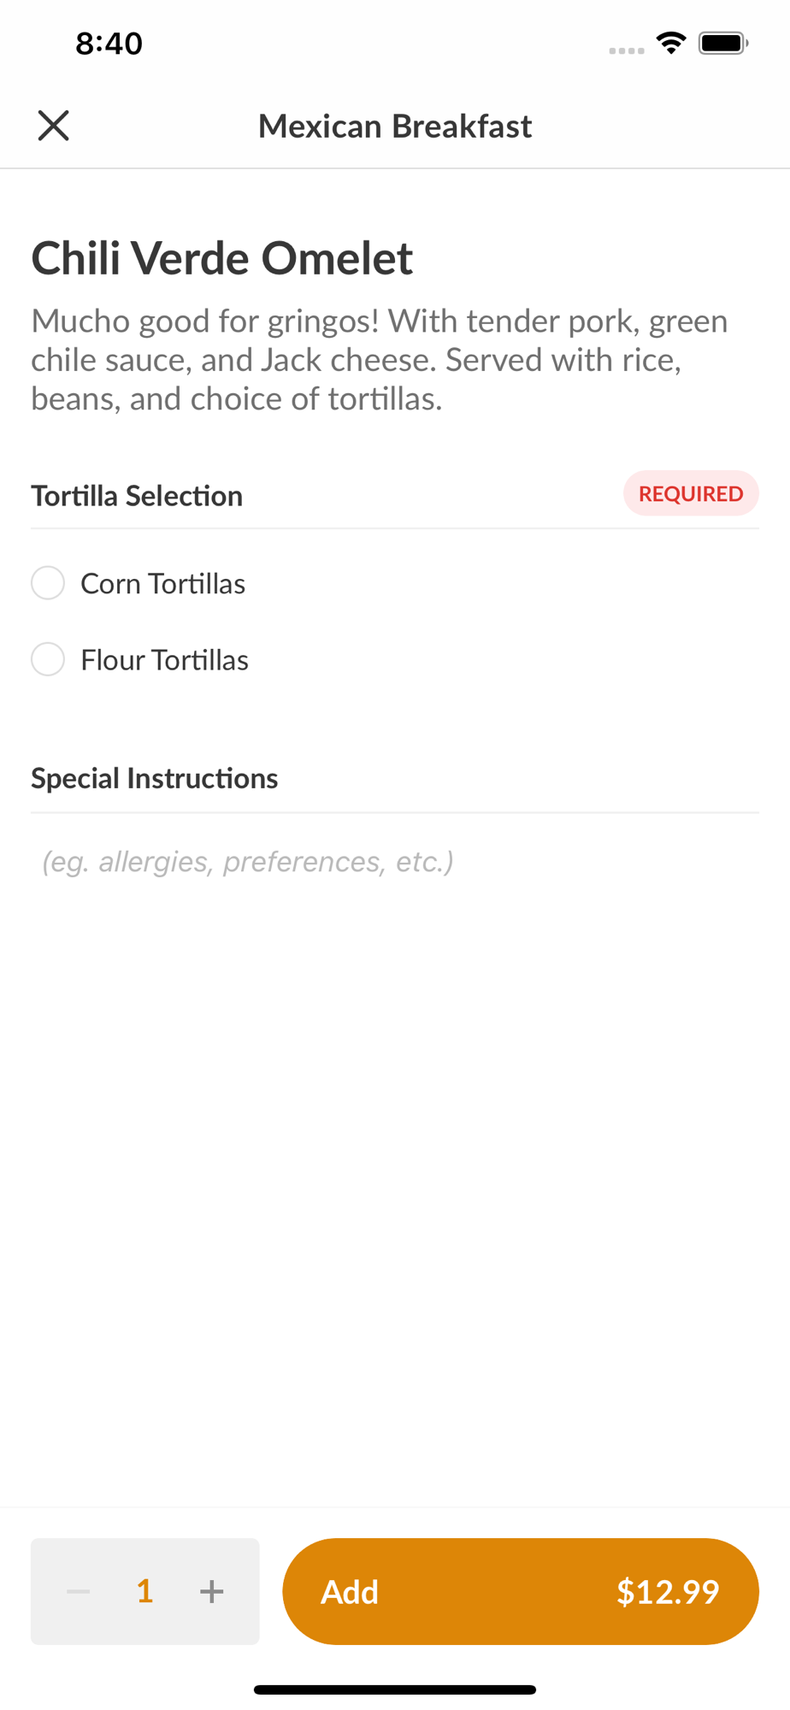Tap the quantity number 1
This screenshot has width=790, height=1710.
tap(144, 1591)
